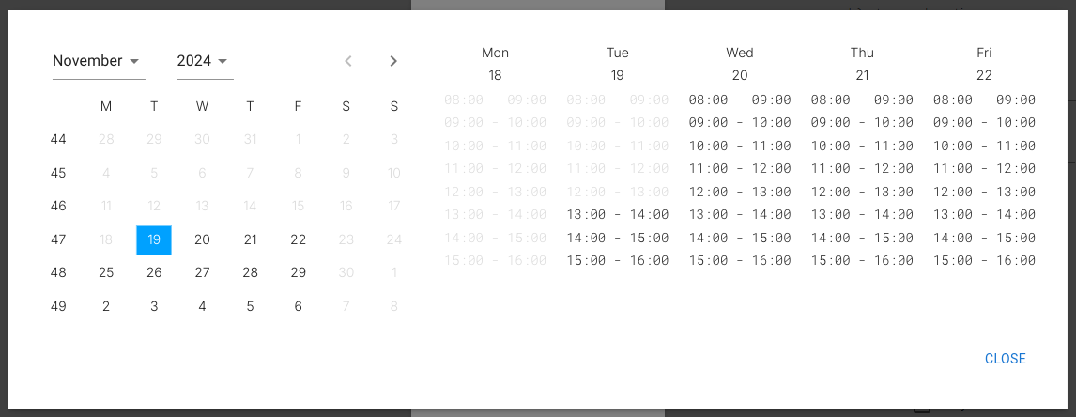Pick Friday 15:00 - 16:00 slot
This screenshot has width=1076, height=417.
click(x=984, y=261)
